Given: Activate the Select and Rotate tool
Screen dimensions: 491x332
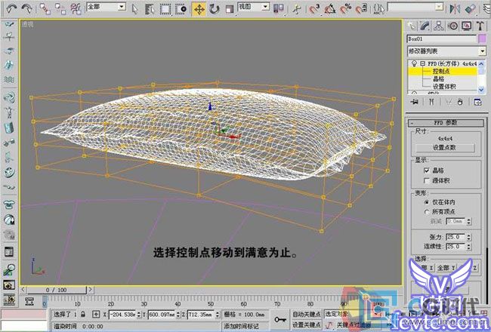Looking at the screenshot, I should point(215,9).
